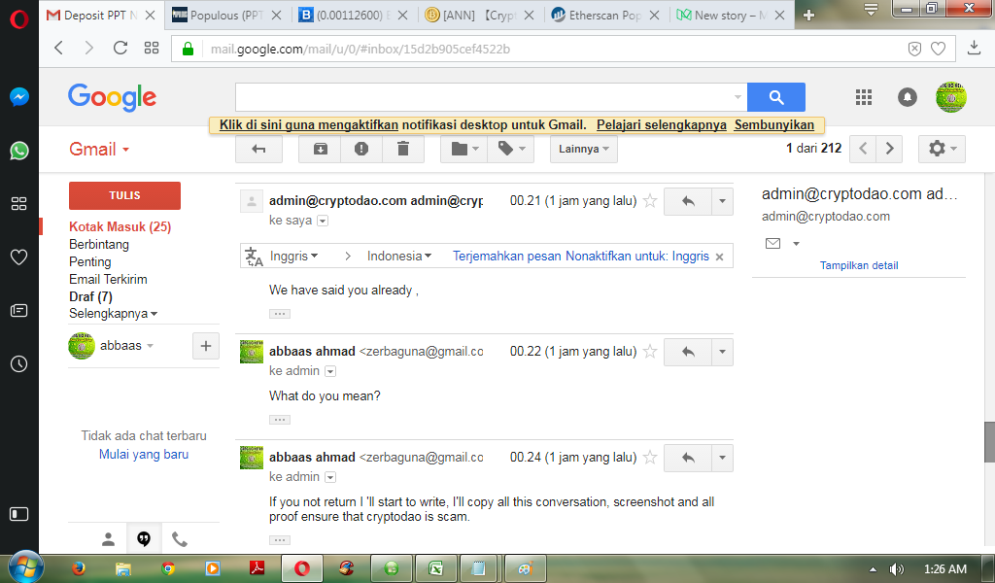The height and width of the screenshot is (583, 995).
Task: Open downloads arrow in address bar
Action: [x=974, y=48]
